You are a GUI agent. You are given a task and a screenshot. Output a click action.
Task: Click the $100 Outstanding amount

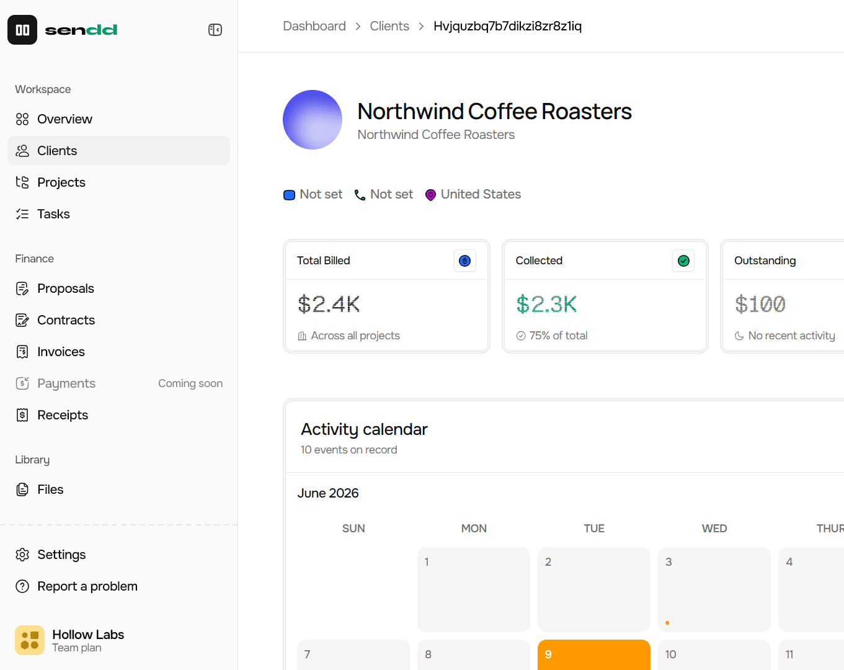click(760, 305)
